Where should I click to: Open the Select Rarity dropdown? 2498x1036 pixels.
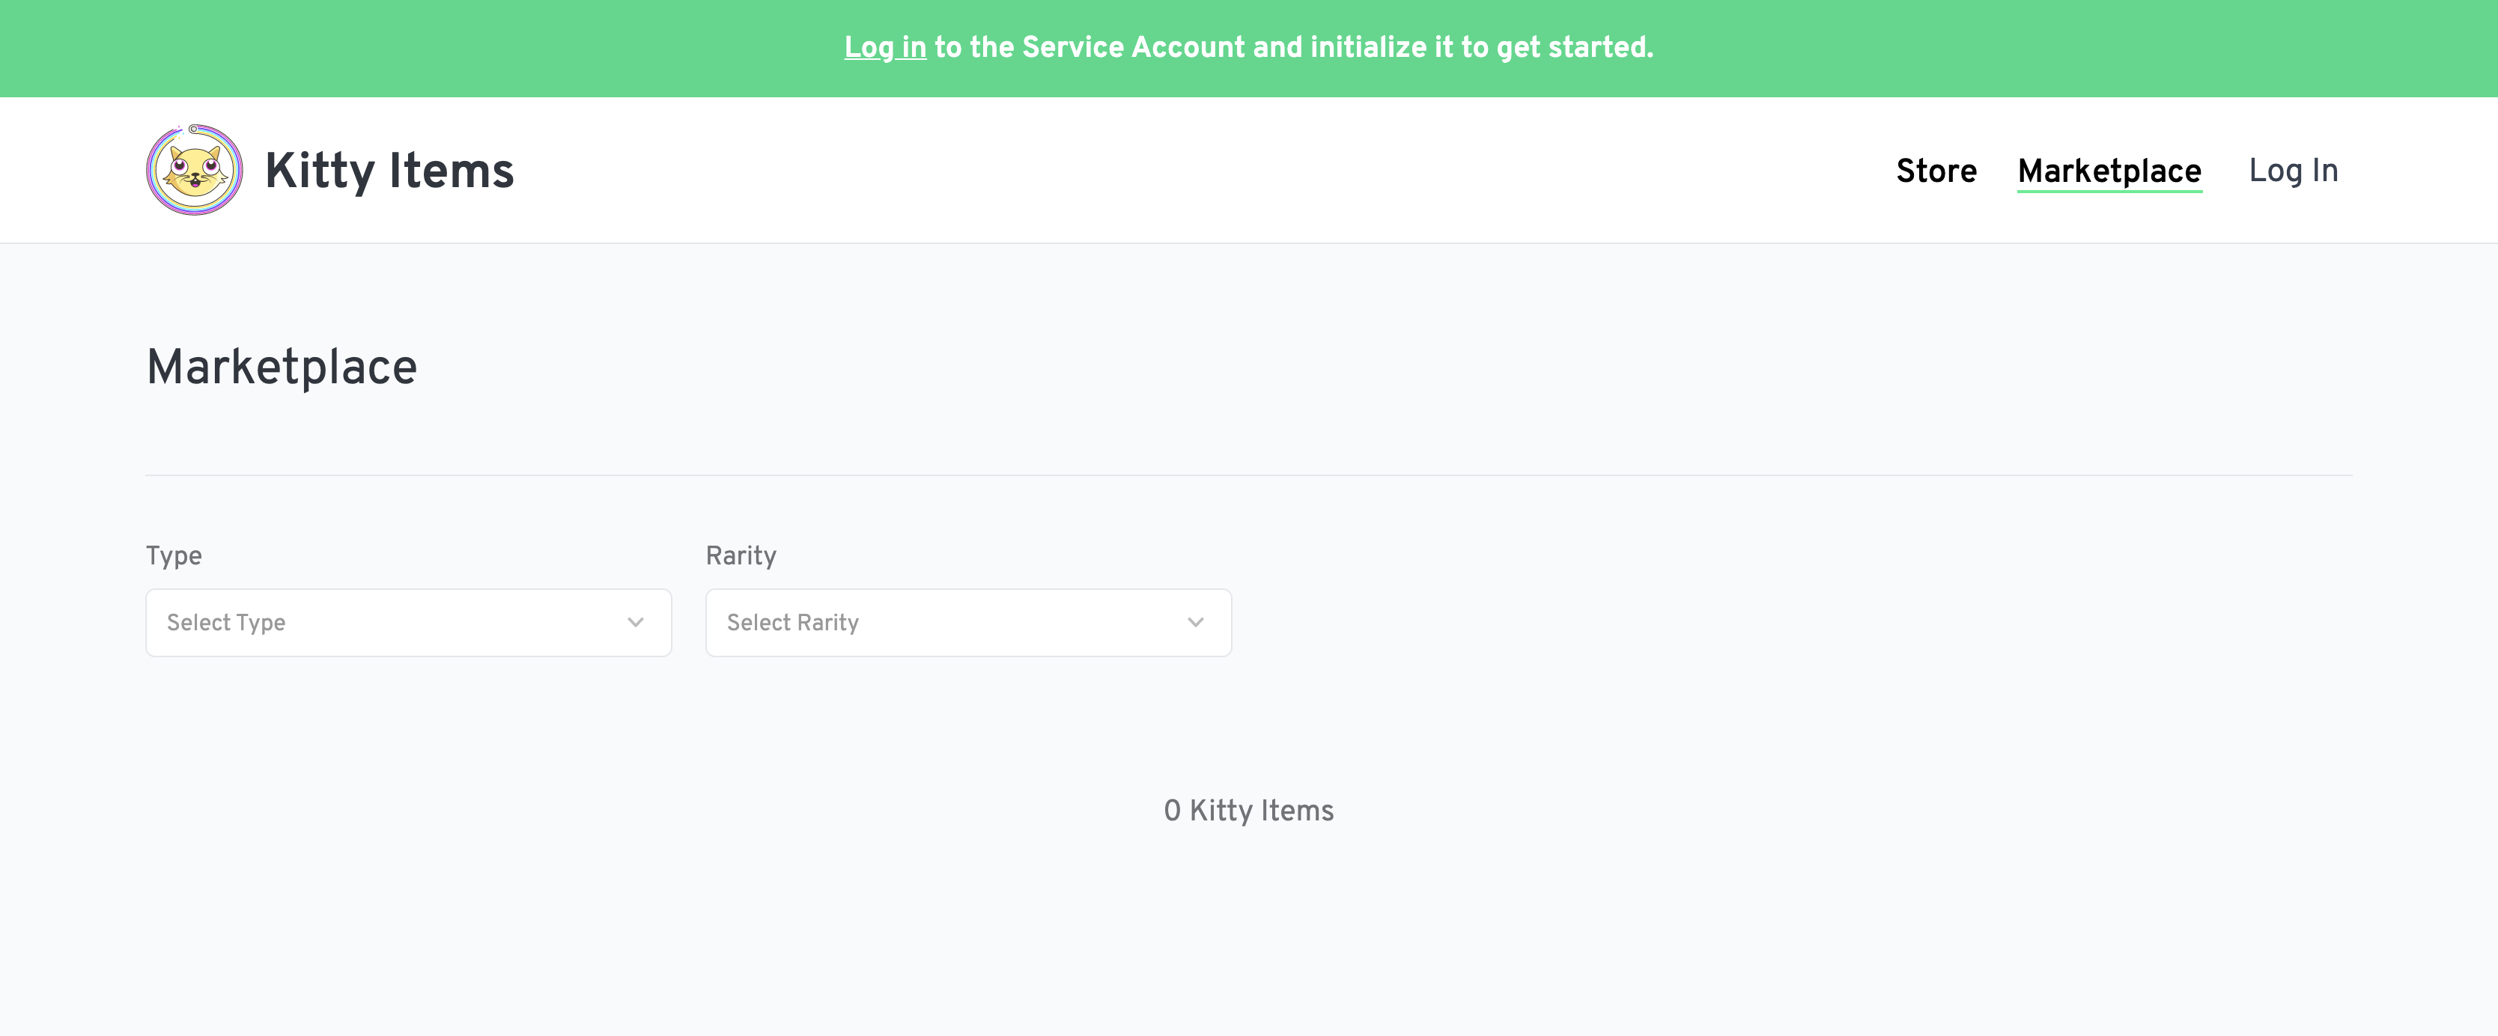[x=967, y=622]
